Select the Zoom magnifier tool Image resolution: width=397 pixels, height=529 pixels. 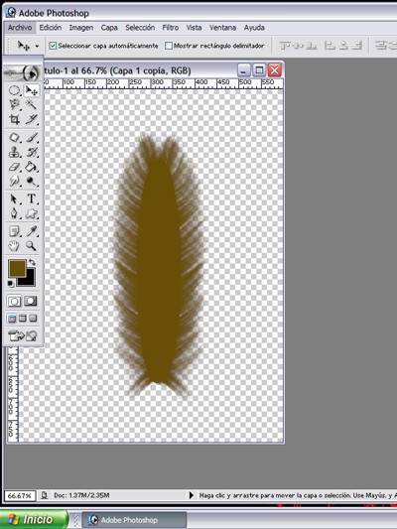[x=32, y=246]
